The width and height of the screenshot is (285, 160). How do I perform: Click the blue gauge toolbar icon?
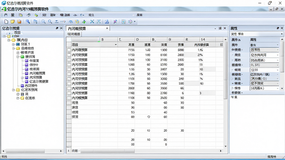click(x=71, y=22)
